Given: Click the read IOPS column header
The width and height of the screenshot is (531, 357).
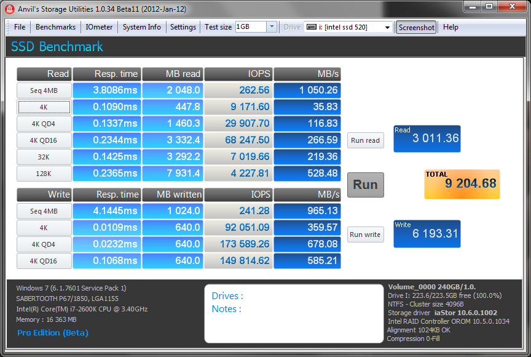Looking at the screenshot, I should pyautogui.click(x=238, y=74).
